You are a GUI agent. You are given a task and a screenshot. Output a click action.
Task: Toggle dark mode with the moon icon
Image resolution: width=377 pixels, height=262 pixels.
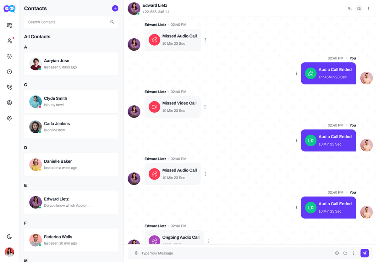9,237
